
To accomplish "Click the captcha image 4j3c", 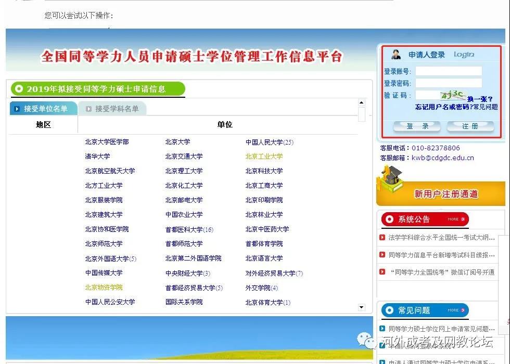I will point(453,95).
